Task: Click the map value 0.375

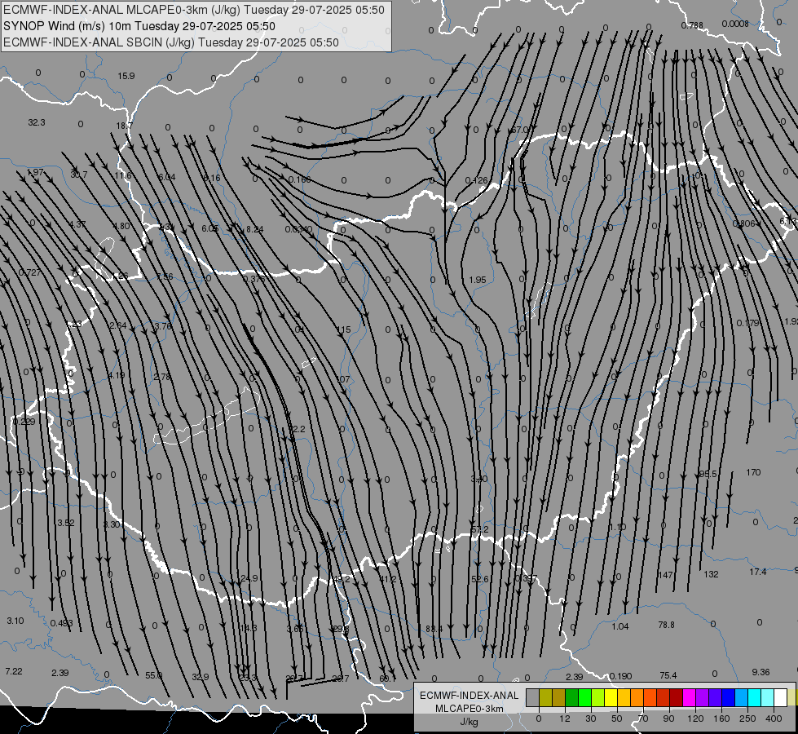Action: (x=254, y=279)
